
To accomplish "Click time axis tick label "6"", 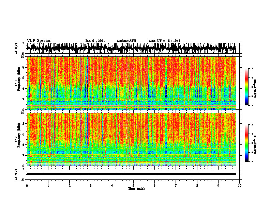I will [155, 186].
